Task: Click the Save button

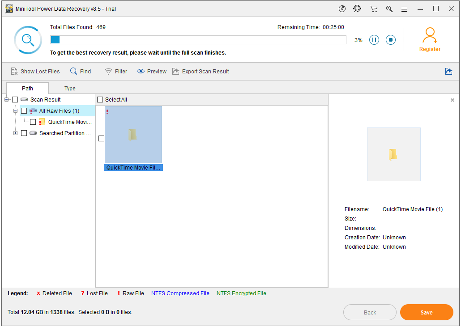Action: (426, 312)
